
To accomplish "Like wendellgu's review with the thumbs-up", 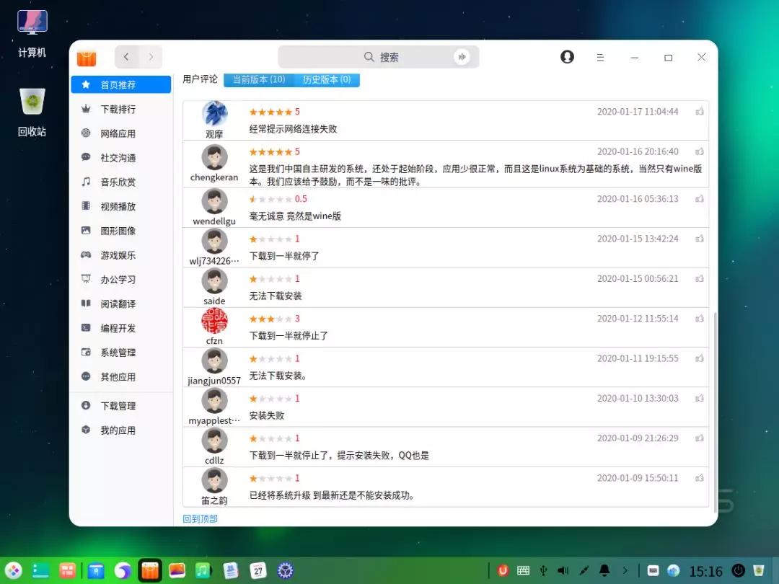I will [699, 199].
